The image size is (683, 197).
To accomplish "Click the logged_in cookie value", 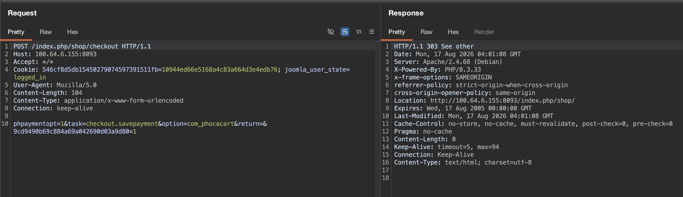I will pos(30,77).
